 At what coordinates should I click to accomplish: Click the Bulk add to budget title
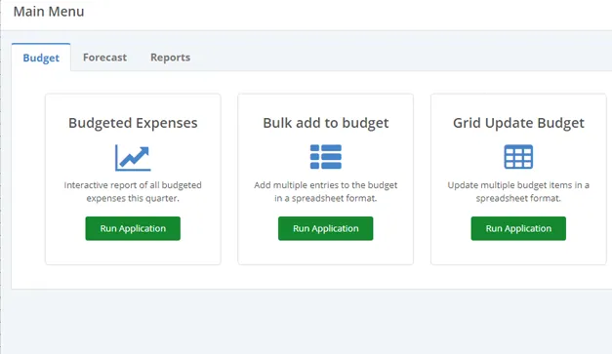[x=325, y=123]
